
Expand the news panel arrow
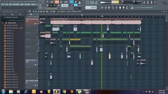(x=154, y=8)
